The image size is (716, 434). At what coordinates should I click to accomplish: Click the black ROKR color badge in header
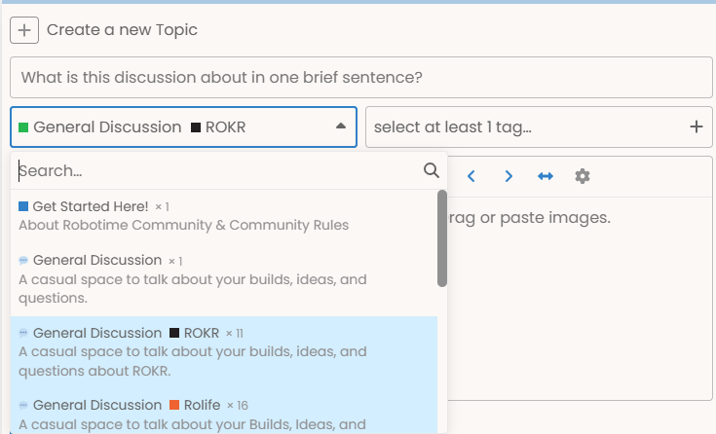tap(196, 127)
